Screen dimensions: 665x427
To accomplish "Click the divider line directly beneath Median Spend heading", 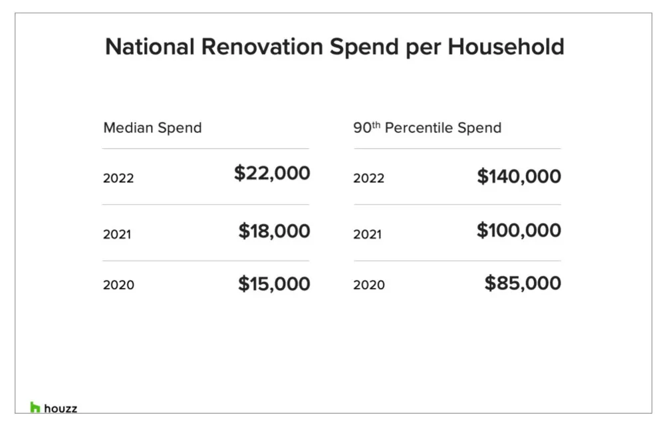I will click(x=206, y=148).
